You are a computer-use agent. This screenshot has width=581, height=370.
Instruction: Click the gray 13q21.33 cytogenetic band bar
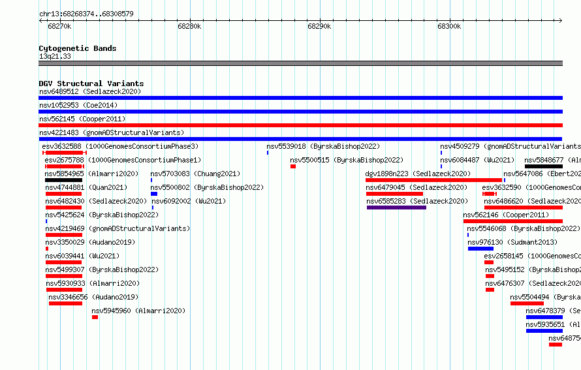pyautogui.click(x=300, y=63)
